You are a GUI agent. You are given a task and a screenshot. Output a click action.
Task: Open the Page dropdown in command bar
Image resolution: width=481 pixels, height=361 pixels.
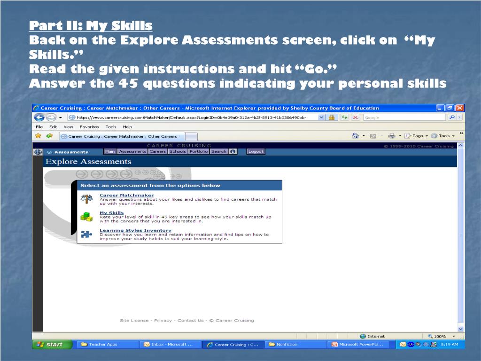(416, 136)
